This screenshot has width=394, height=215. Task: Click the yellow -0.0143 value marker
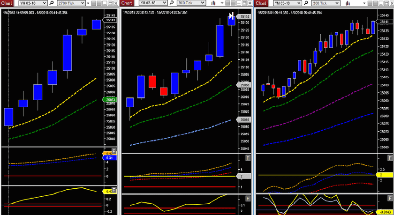click(x=385, y=212)
